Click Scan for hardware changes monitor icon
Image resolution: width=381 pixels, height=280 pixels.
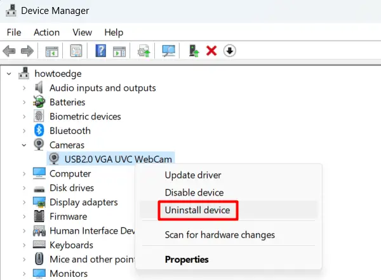[168, 51]
